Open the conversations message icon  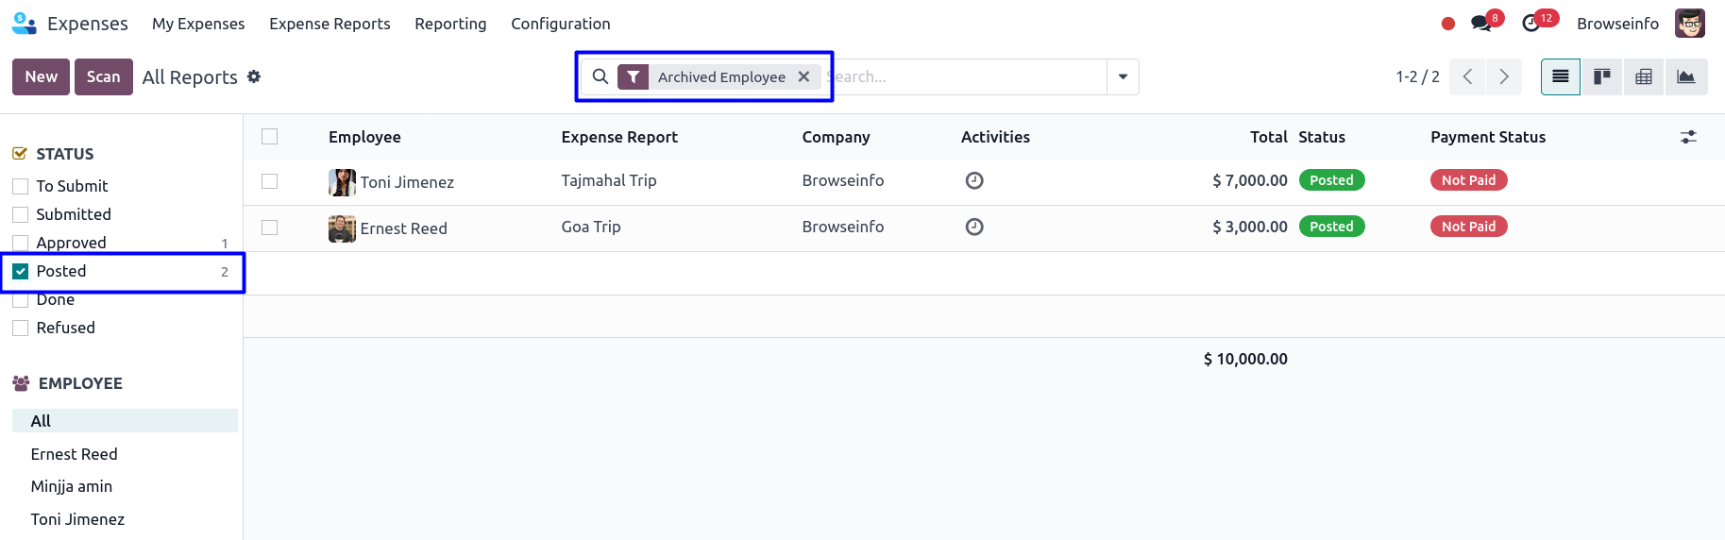[1481, 24]
